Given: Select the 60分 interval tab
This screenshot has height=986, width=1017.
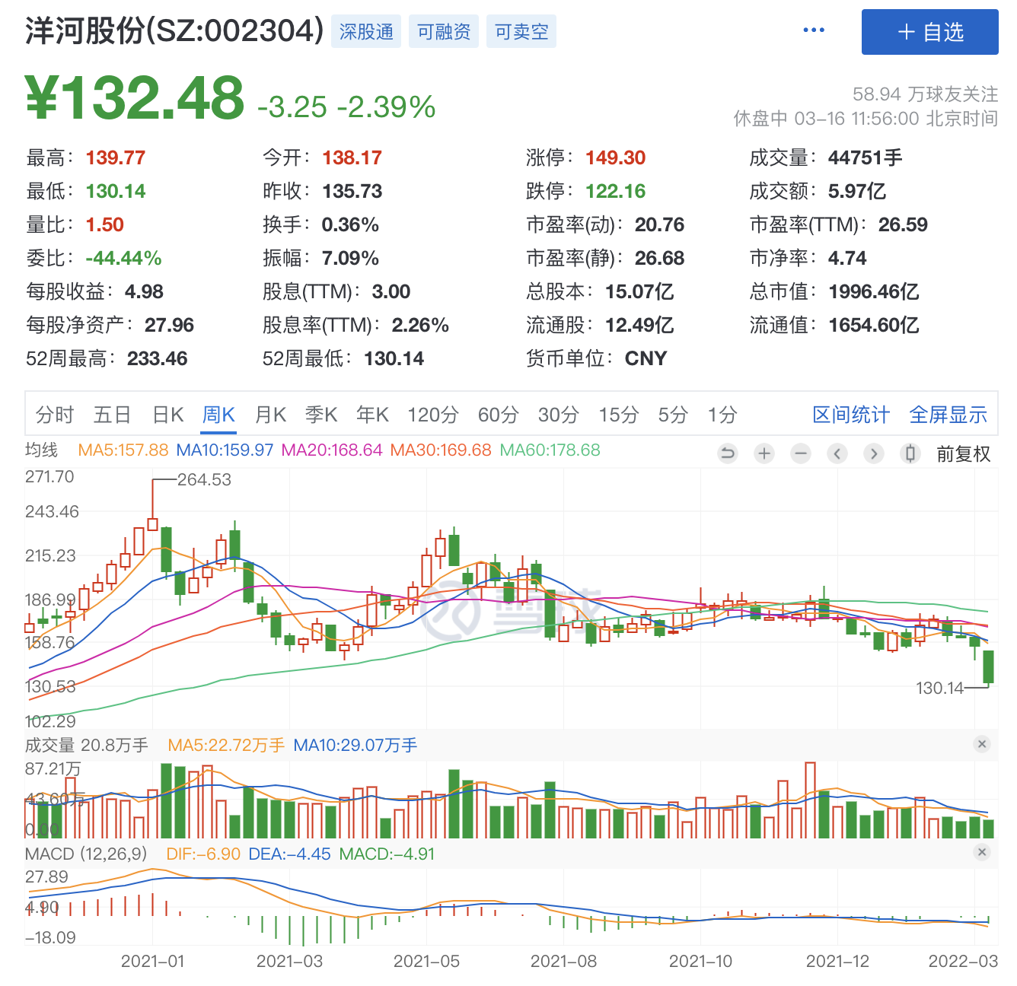Looking at the screenshot, I should tap(499, 415).
